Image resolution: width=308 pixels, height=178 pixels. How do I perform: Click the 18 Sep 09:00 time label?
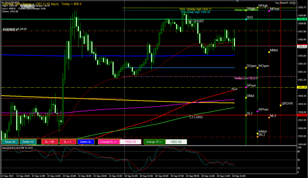pos(193,176)
